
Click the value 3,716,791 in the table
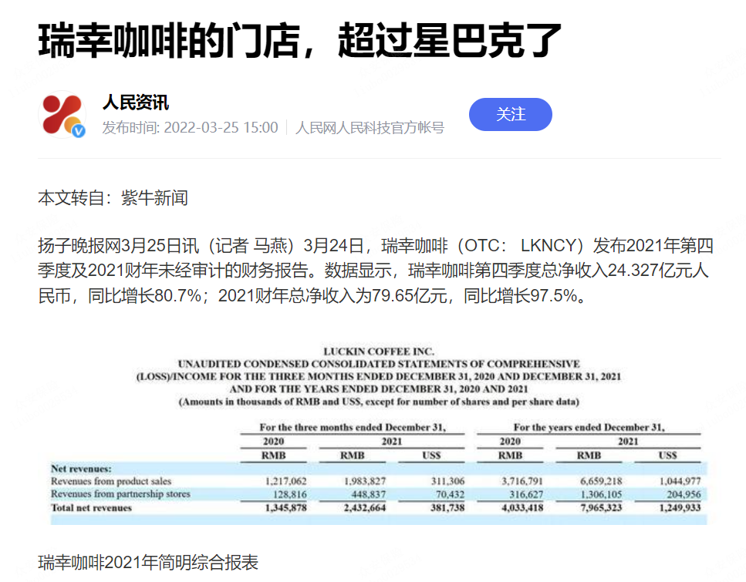tap(522, 481)
